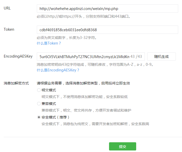
Task: Click the hint 消息加密密钥由43位字符组成
Action: (x=95, y=64)
